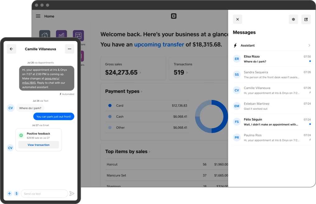Click the Square logo at the top center
Image resolution: width=316 pixels, height=204 pixels.
pos(173,16)
